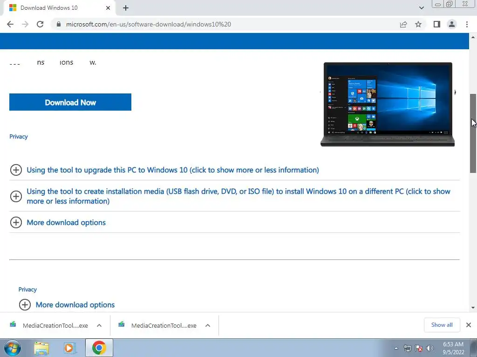This screenshot has width=477, height=357.
Task: Click the Download Now button
Action: [70, 102]
